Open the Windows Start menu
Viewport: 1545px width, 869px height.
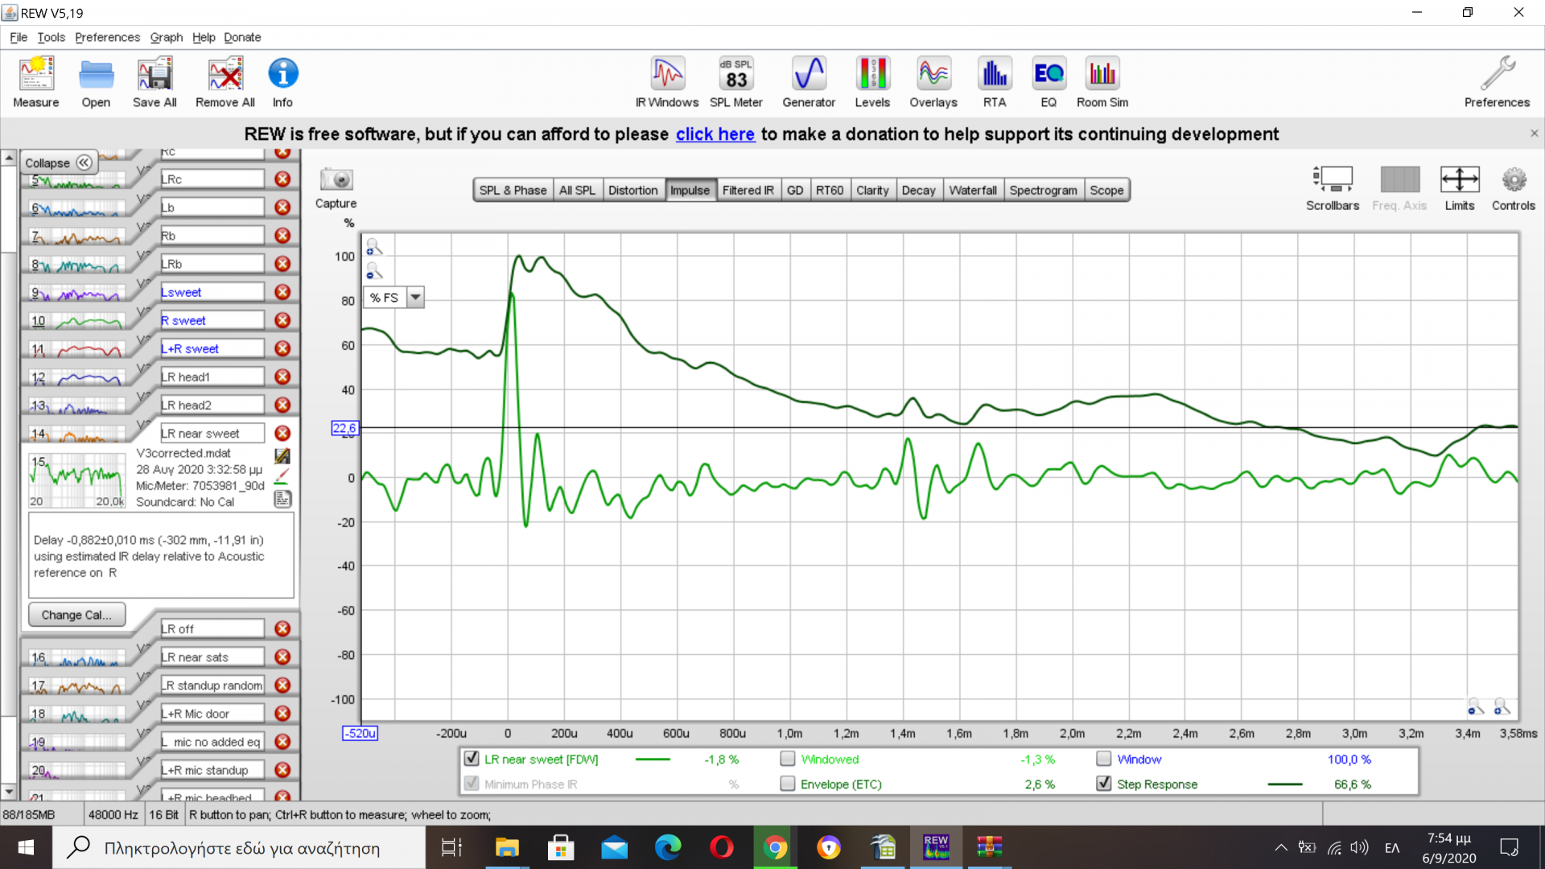[x=26, y=847]
